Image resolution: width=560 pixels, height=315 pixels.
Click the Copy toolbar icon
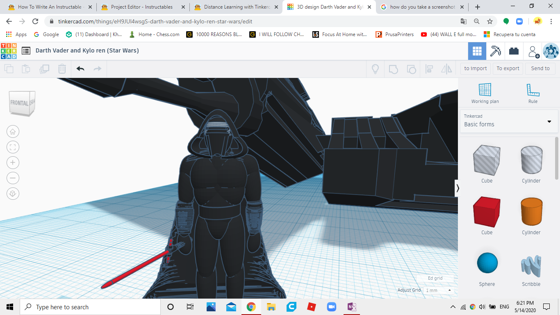coord(9,68)
